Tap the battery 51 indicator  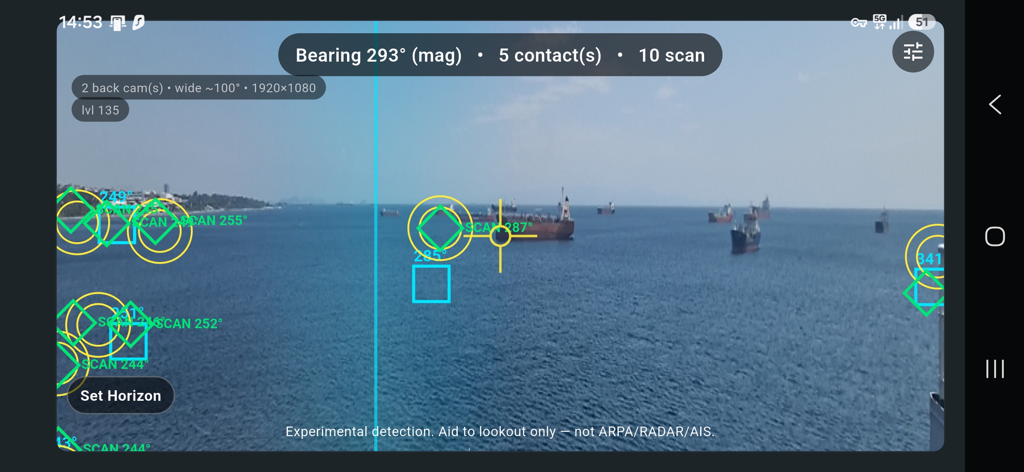tap(922, 22)
